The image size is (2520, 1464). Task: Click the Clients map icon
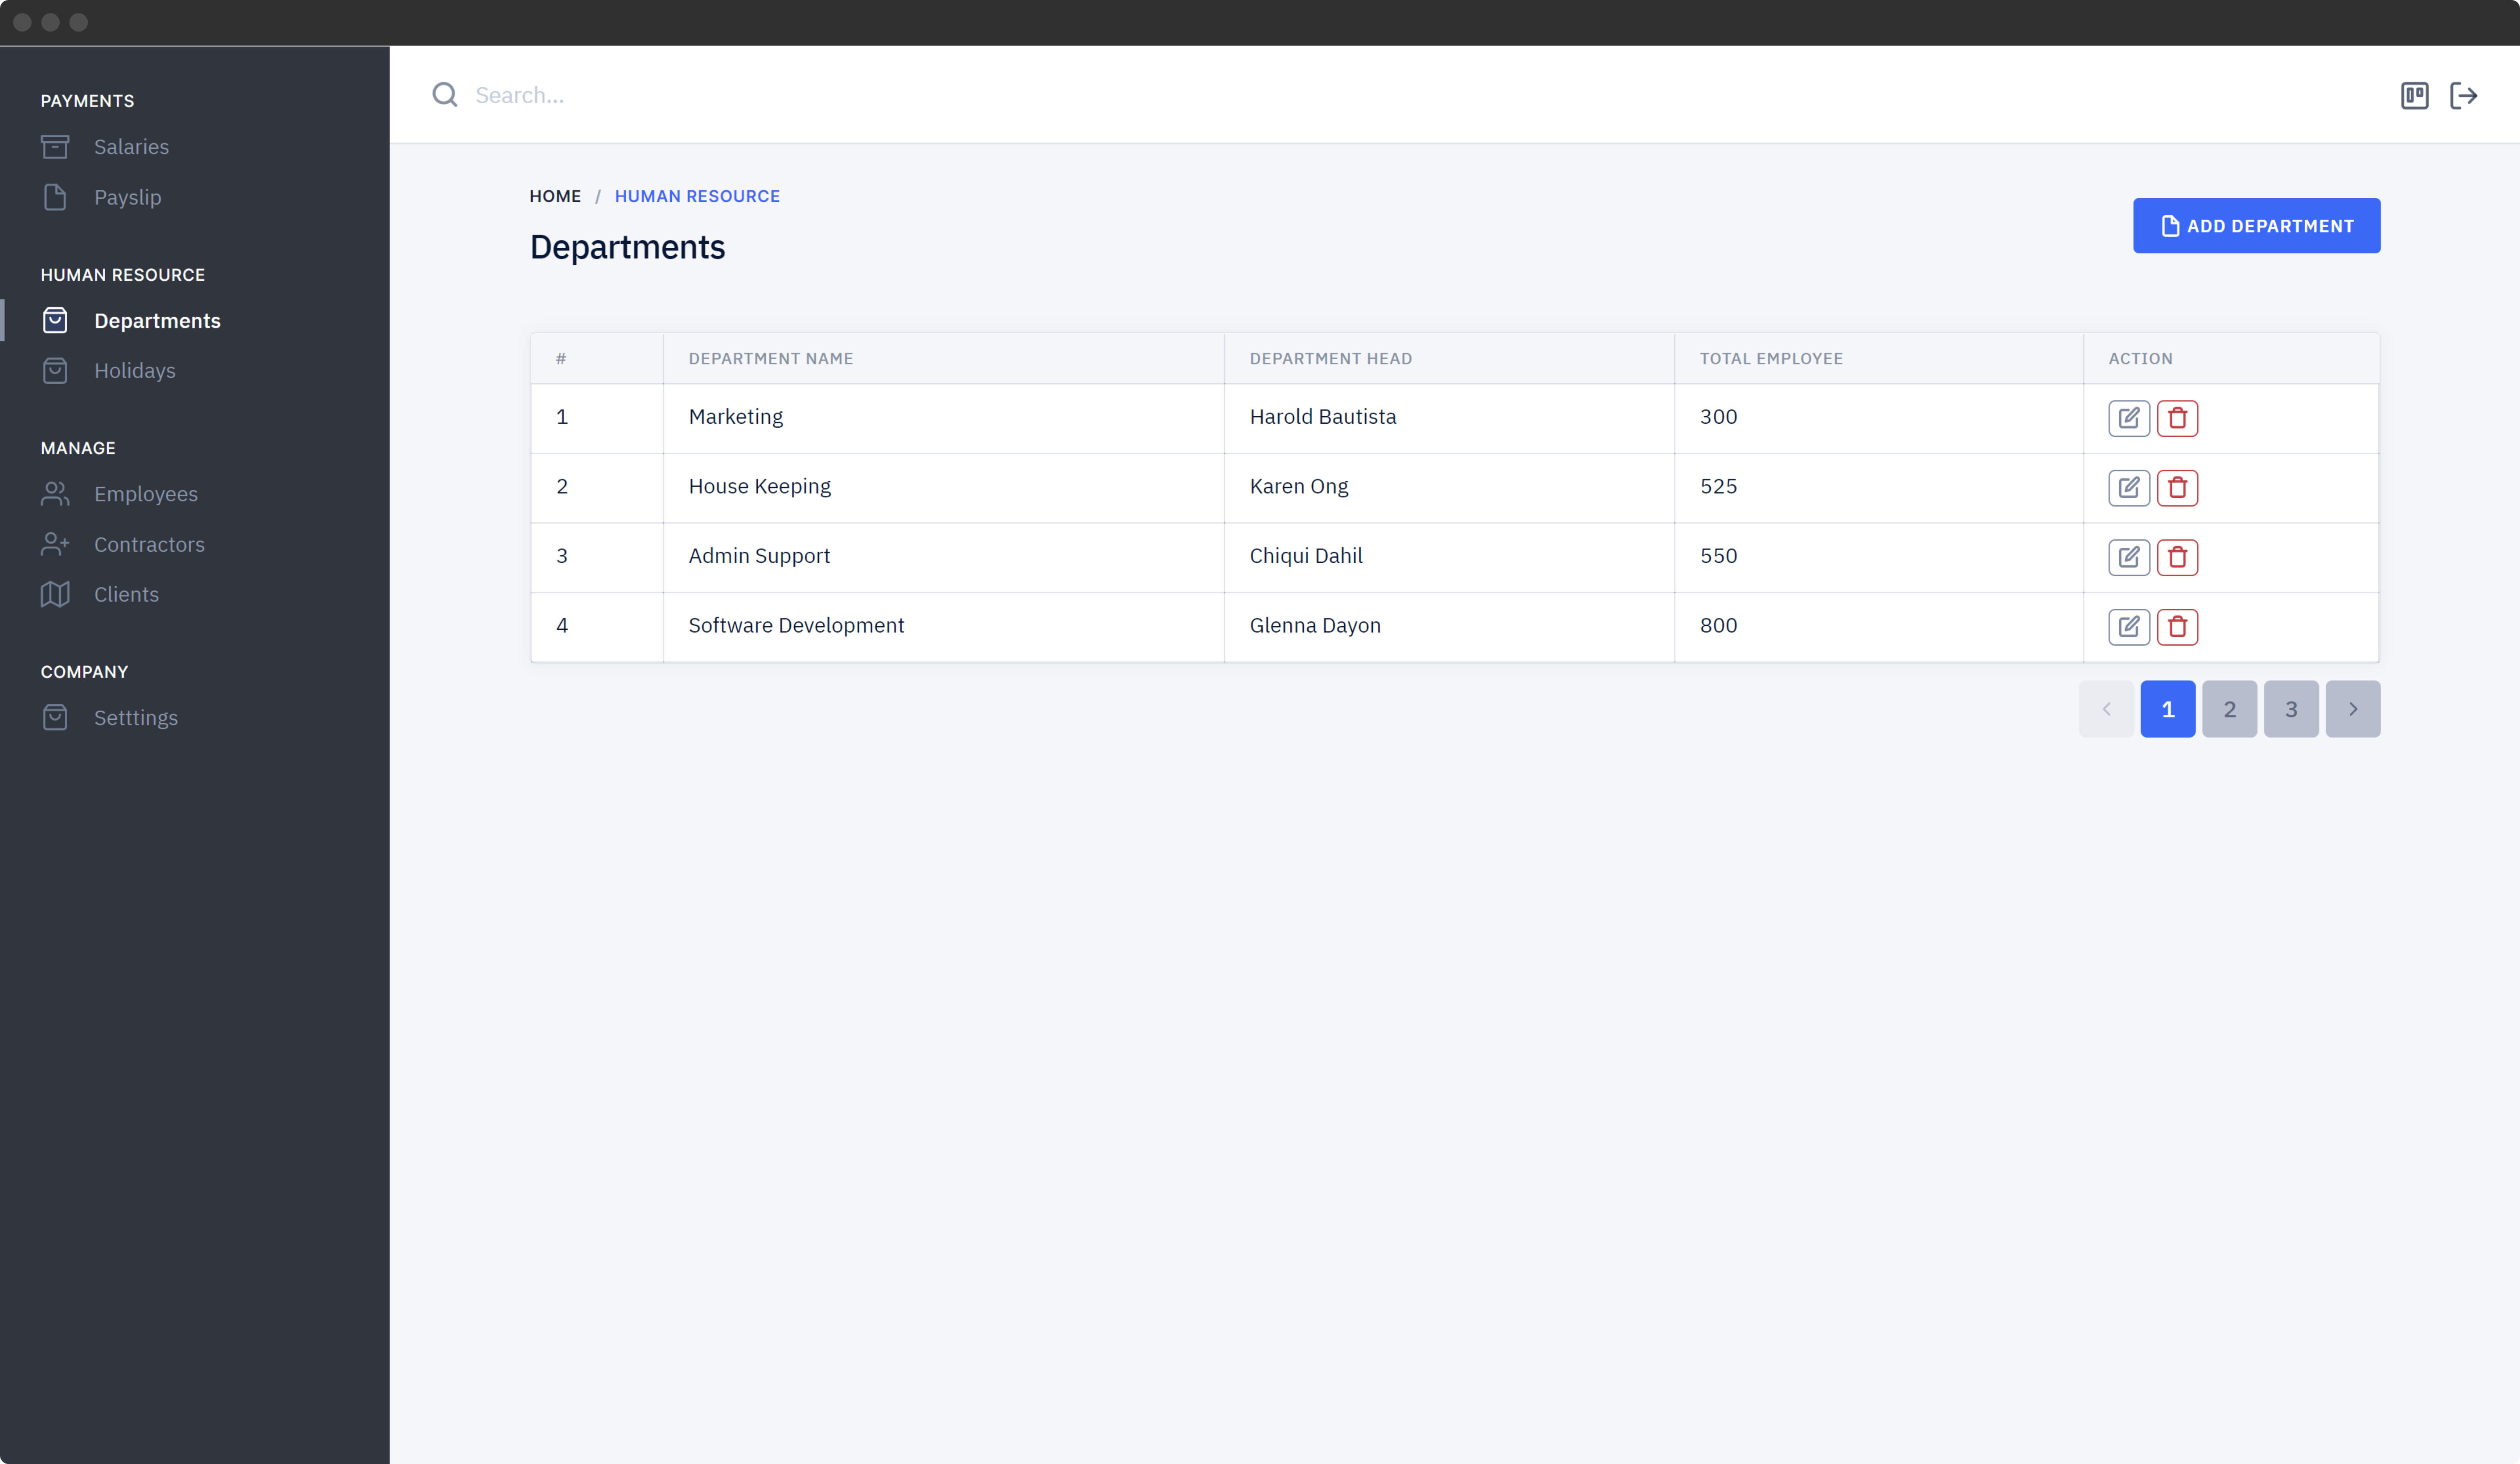[x=55, y=594]
